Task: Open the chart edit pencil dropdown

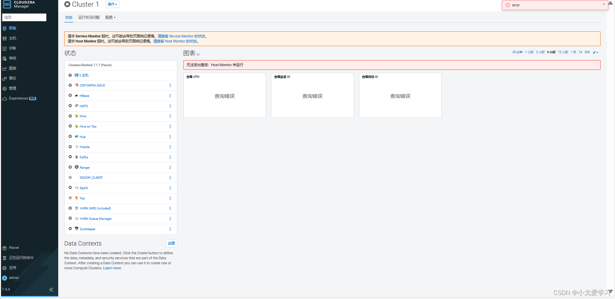Action: [x=596, y=52]
